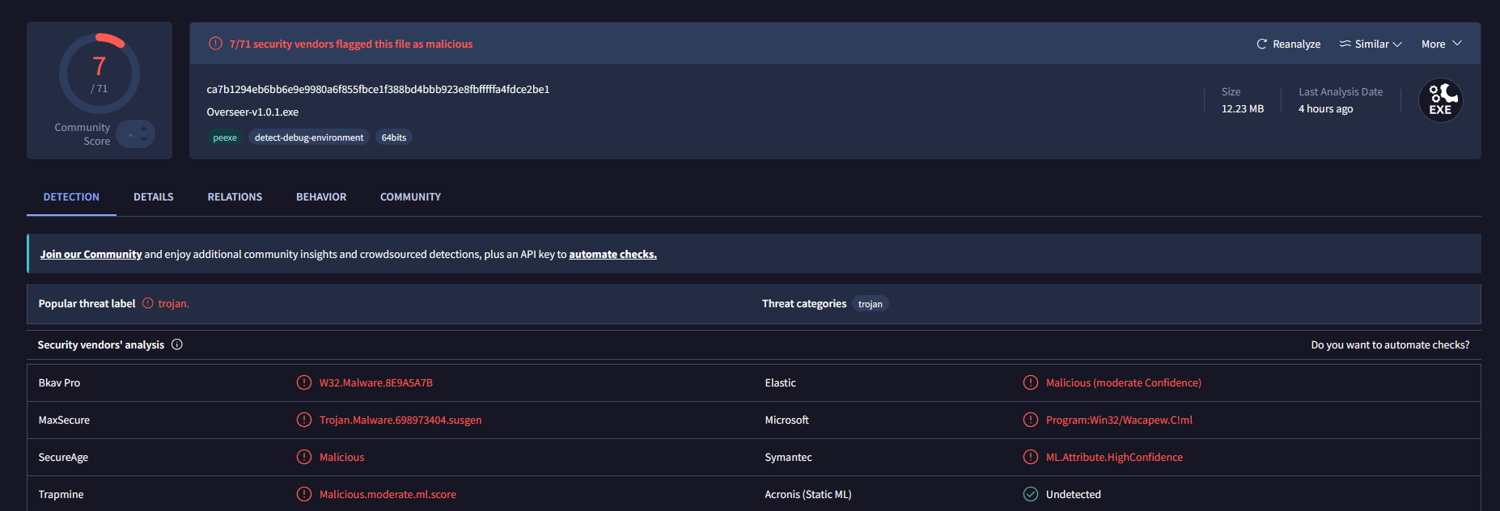Click Do you want to automate checks?

[1390, 344]
